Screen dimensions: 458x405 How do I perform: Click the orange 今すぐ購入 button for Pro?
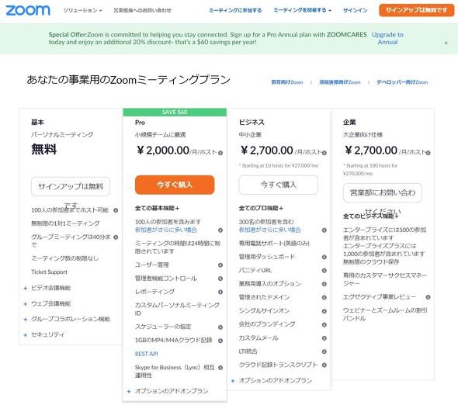click(x=175, y=185)
